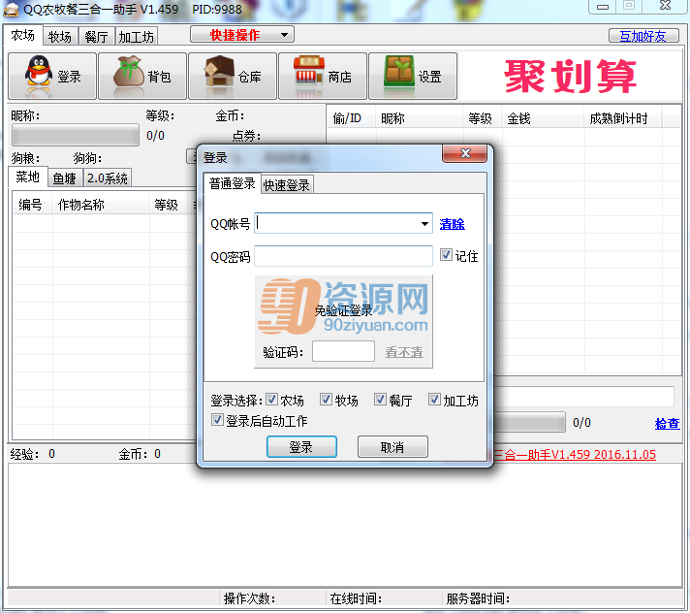This screenshot has width=690, height=613.
Task: Close the 登录 dialog with X
Action: point(465,153)
